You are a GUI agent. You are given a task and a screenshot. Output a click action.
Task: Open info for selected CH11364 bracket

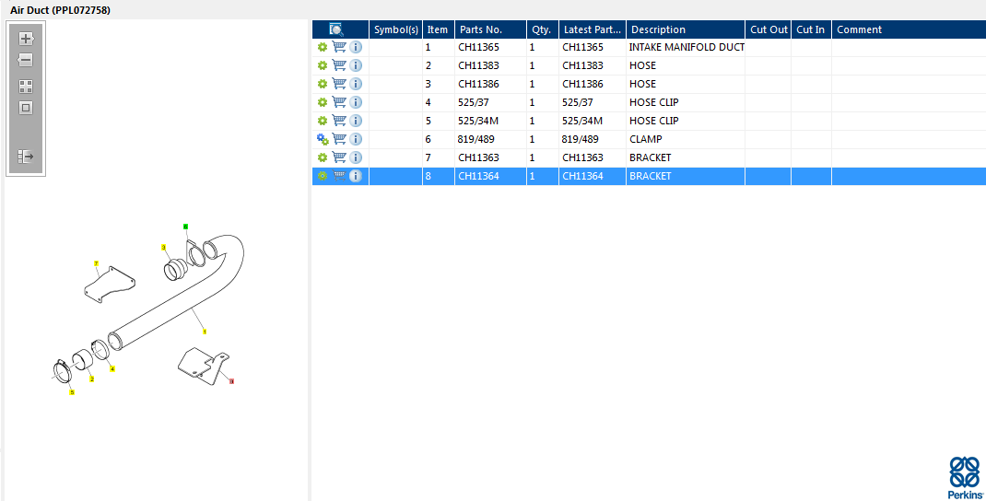356,176
